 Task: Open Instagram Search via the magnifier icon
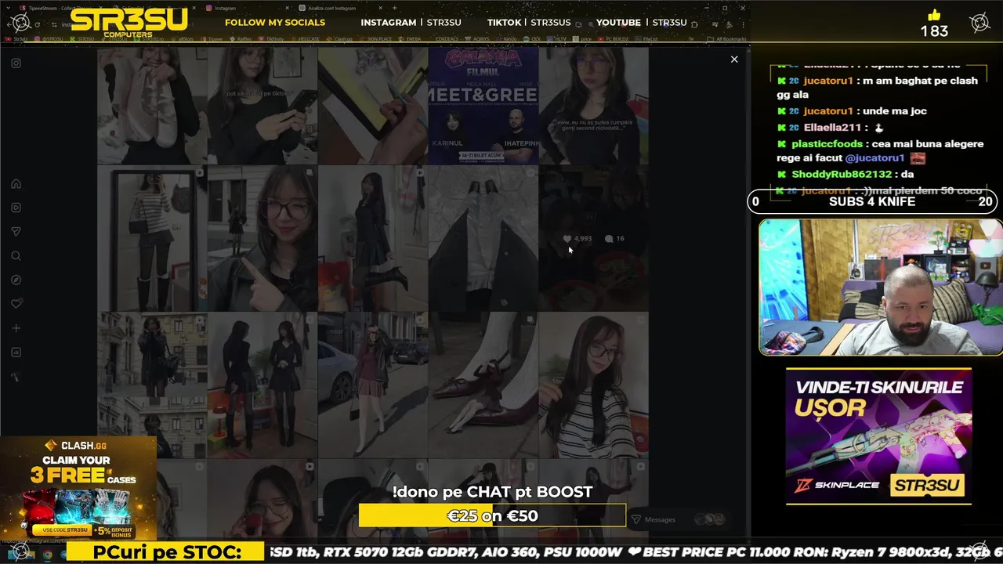coord(16,256)
